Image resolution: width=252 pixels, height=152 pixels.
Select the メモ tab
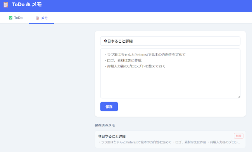tap(41, 18)
